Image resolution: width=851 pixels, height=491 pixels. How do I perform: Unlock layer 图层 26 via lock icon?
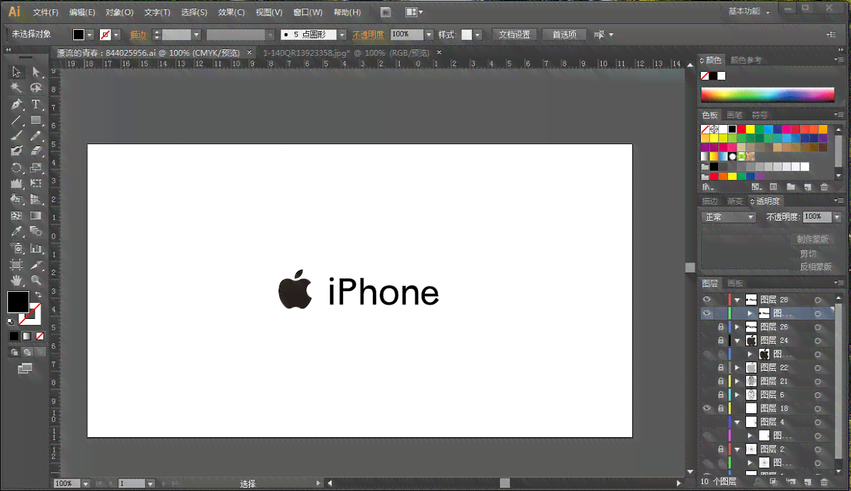(721, 327)
